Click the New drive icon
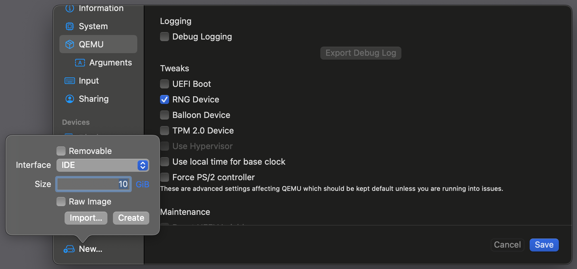 point(69,249)
